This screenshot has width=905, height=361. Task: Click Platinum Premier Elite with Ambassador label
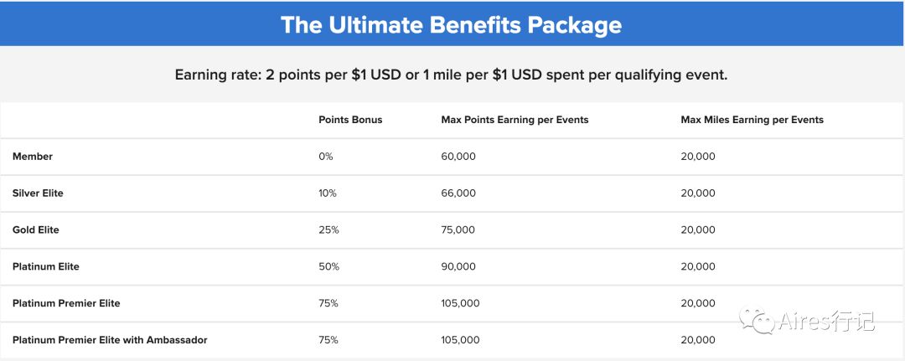coord(110,340)
